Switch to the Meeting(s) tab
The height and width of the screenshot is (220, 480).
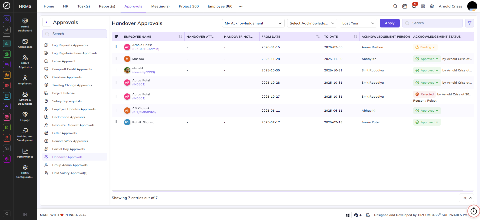(160, 6)
